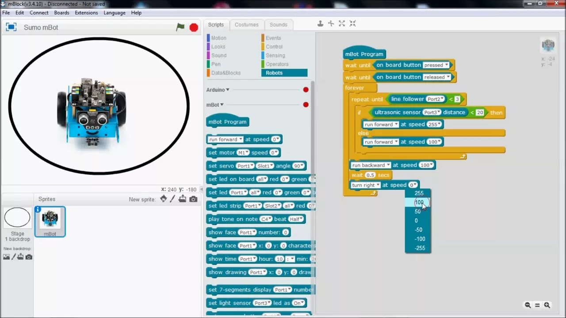Viewport: 566px width, 318px height.
Task: Zoom out the scripts area
Action: [528, 305]
